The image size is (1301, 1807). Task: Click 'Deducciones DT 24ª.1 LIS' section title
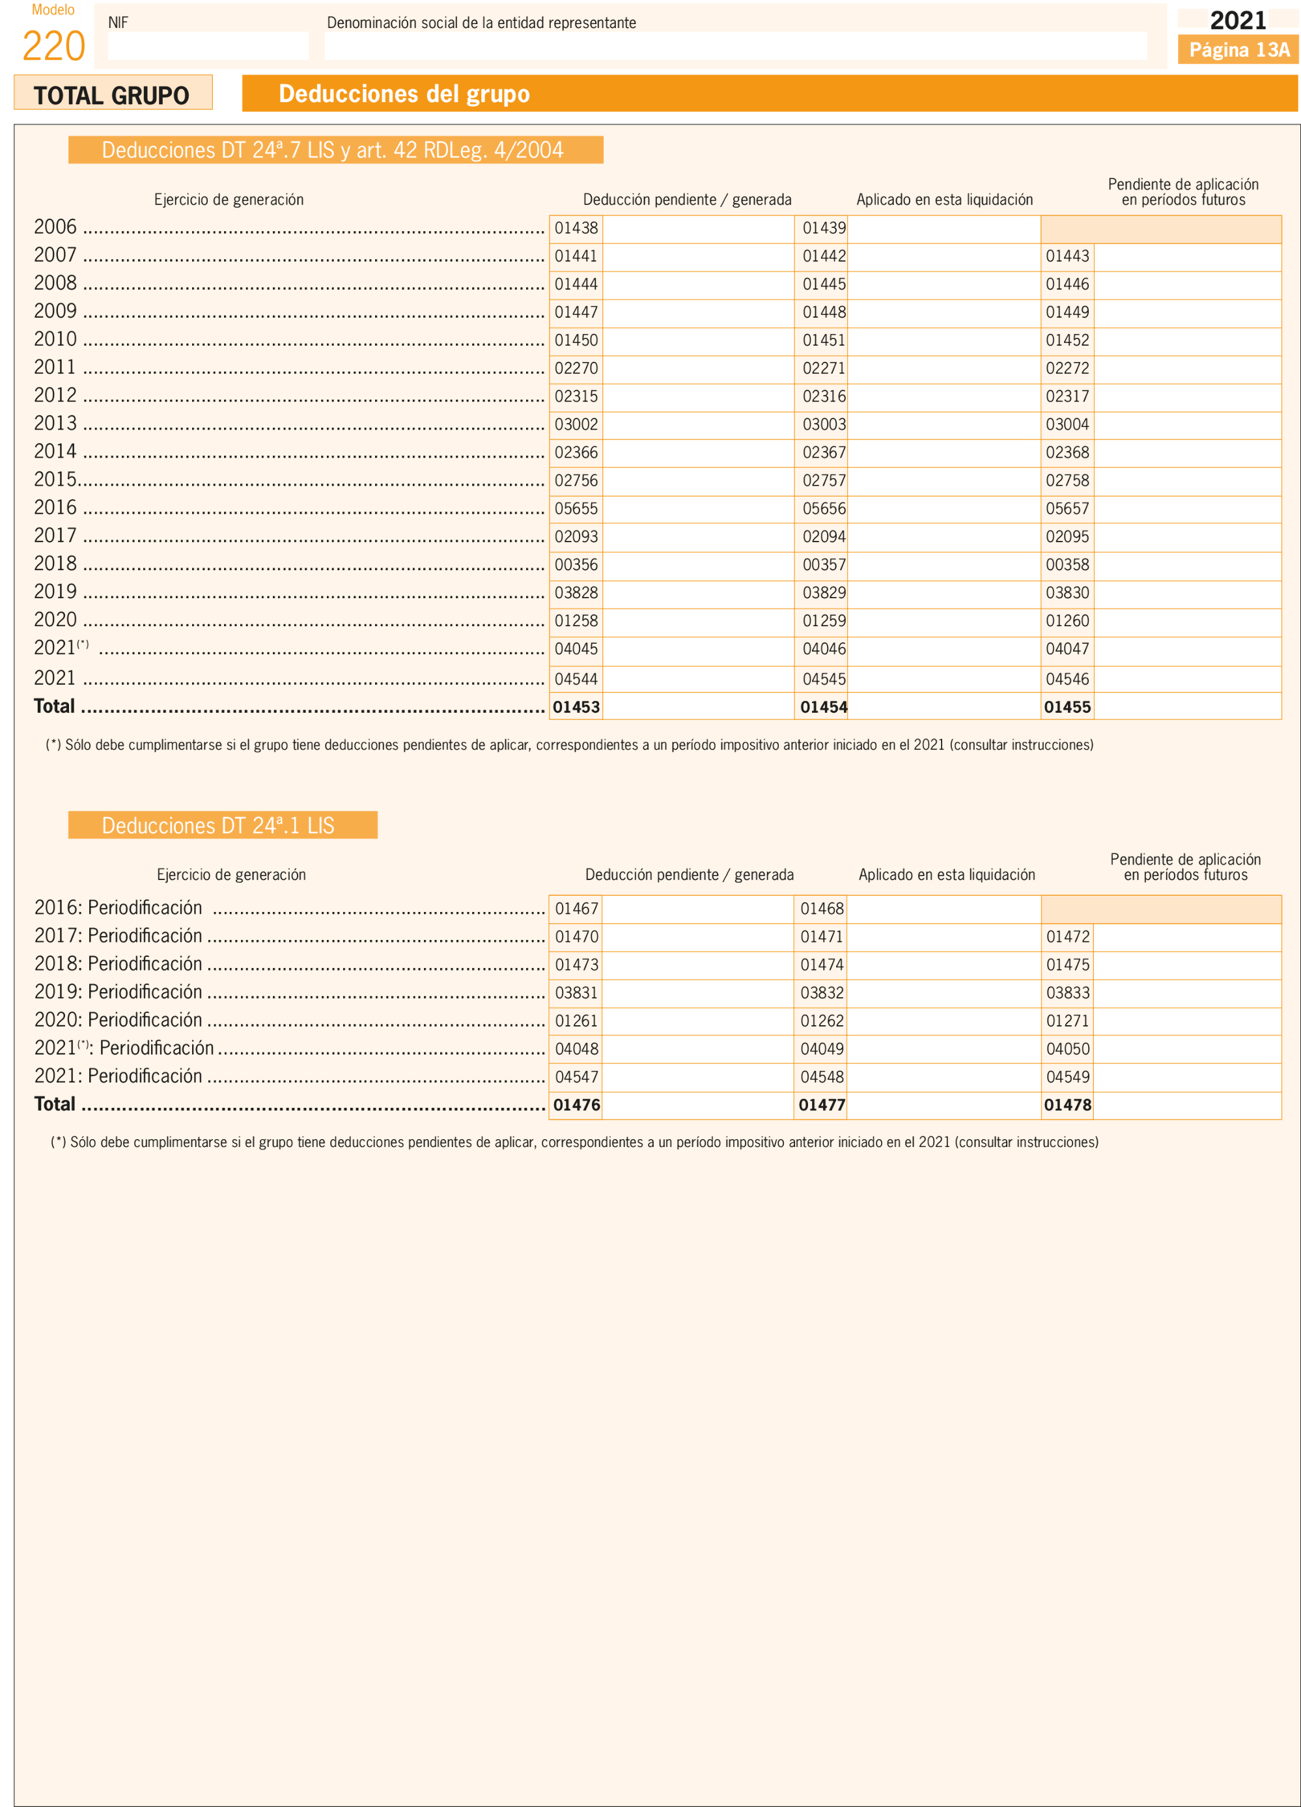pos(223,825)
